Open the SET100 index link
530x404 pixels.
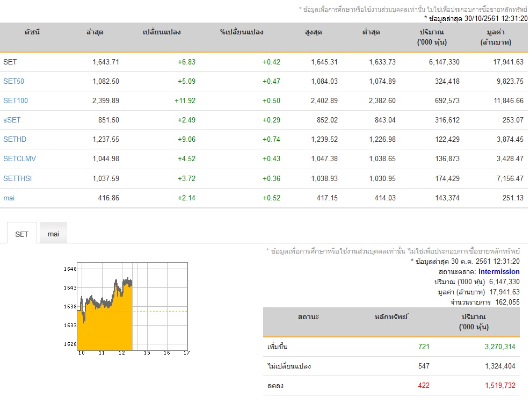pos(16,100)
